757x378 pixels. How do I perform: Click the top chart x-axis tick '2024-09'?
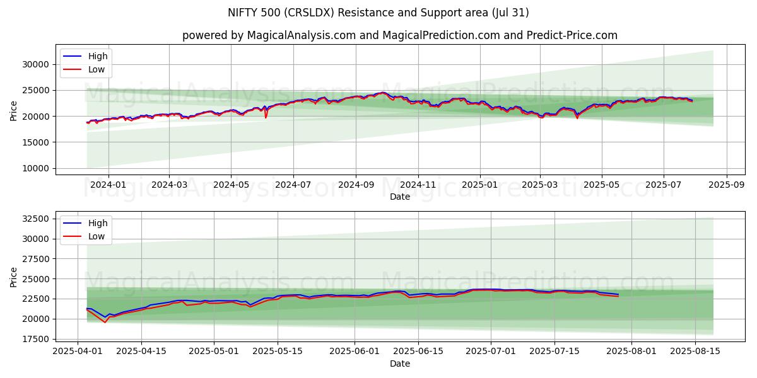355,185
